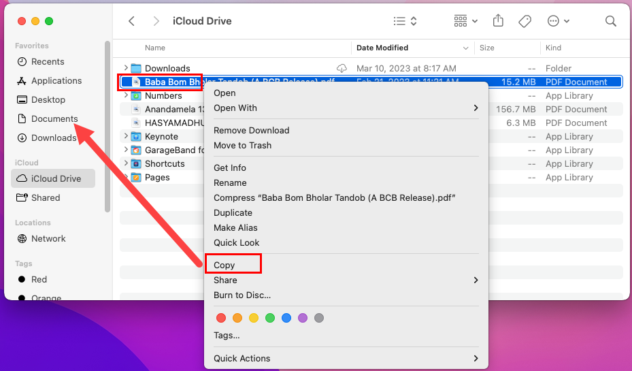Choose Quick Look

237,242
